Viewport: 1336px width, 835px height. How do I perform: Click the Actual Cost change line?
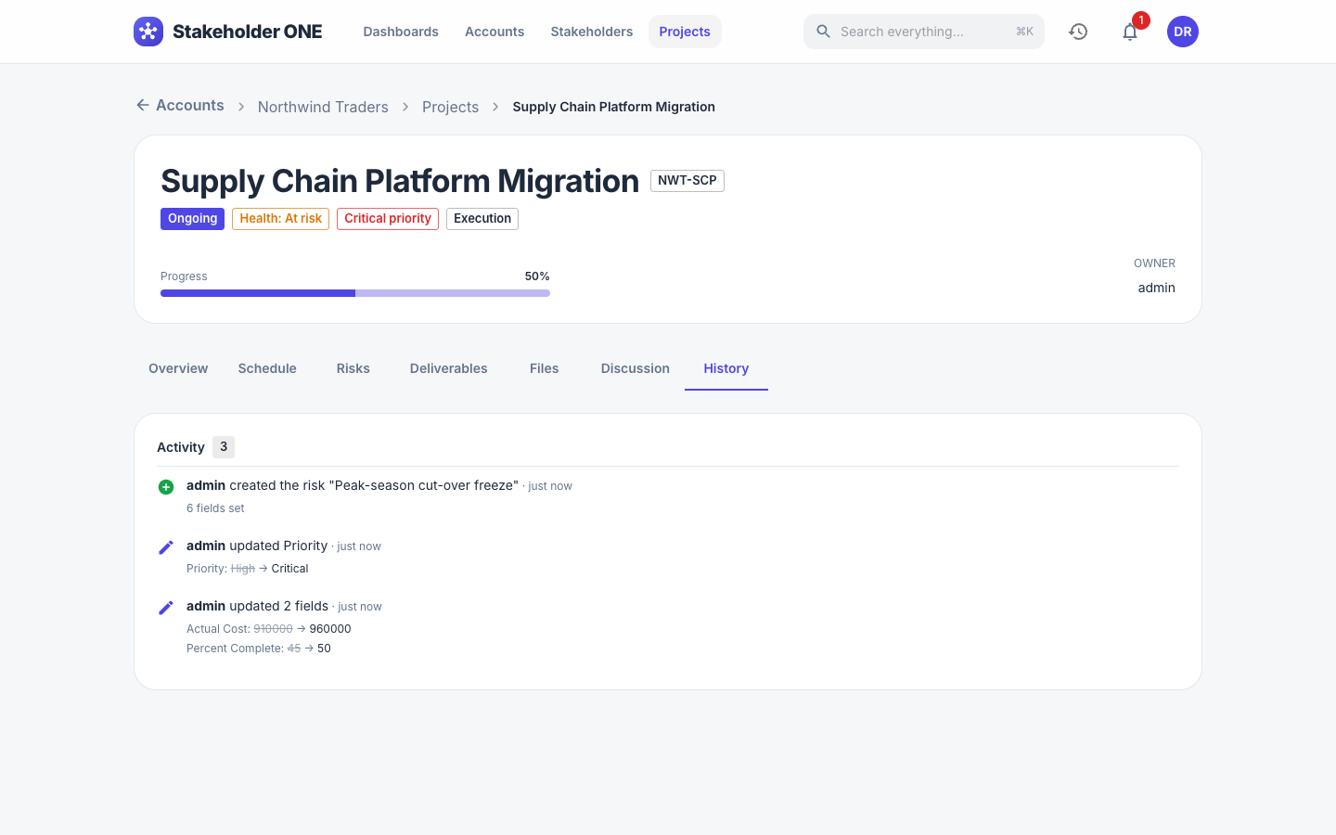click(x=269, y=629)
